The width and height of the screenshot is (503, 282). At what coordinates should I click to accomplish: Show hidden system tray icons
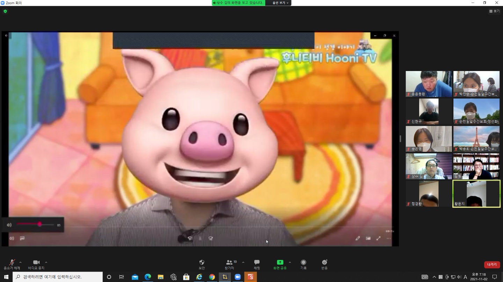[x=434, y=277]
